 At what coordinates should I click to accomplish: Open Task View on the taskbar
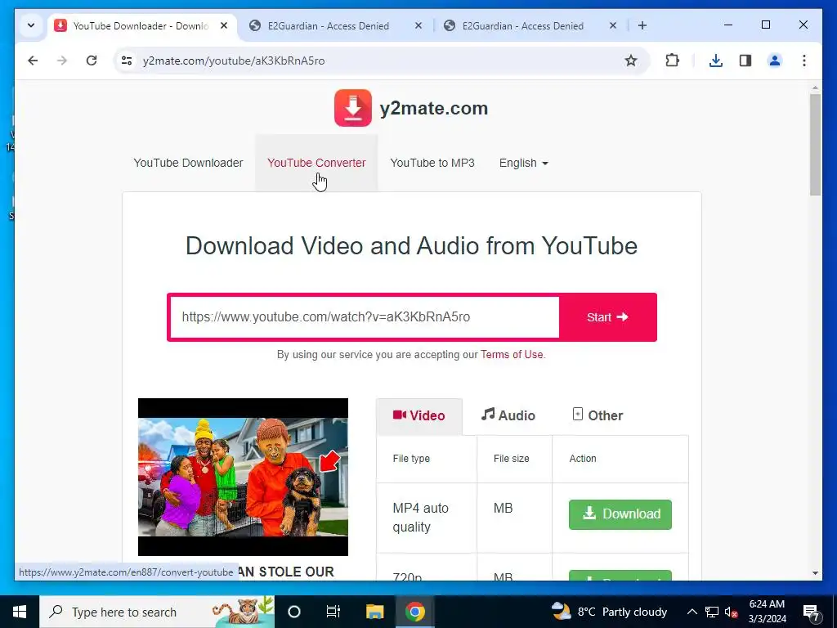pyautogui.click(x=333, y=612)
